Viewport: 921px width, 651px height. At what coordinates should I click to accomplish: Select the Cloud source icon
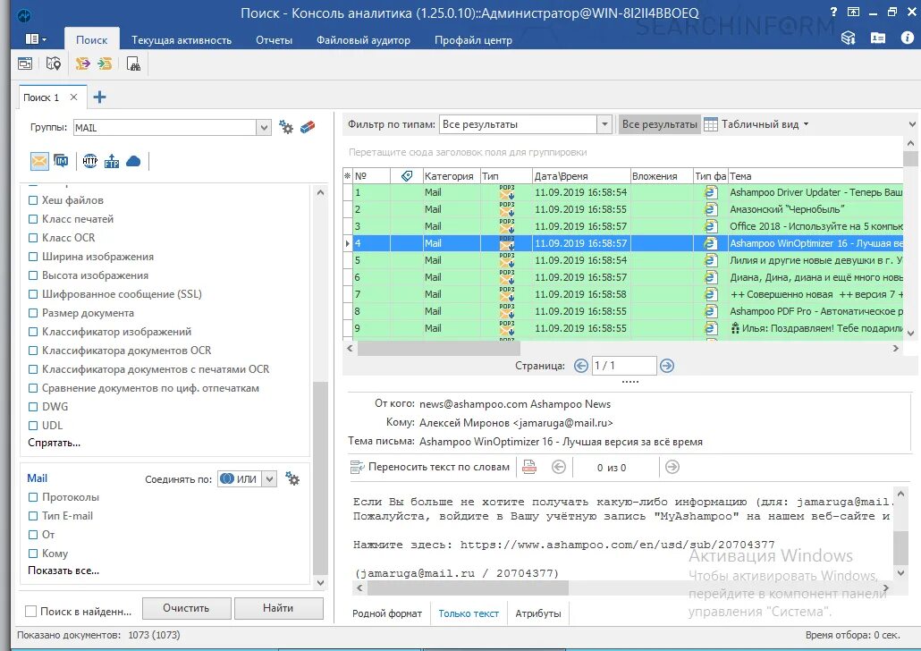pyautogui.click(x=133, y=160)
